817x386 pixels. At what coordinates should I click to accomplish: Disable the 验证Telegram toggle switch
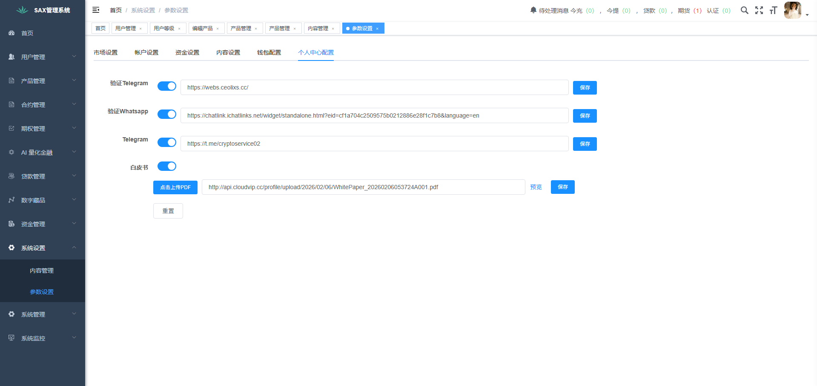coord(166,86)
